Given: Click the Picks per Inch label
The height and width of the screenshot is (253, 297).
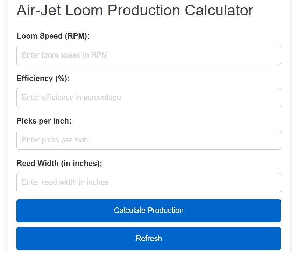Looking at the screenshot, I should (x=43, y=121).
